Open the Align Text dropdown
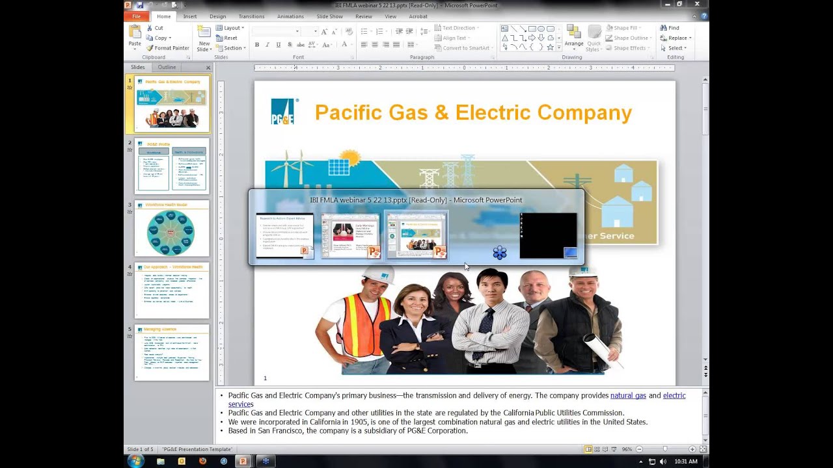This screenshot has height=468, width=833. click(x=452, y=38)
